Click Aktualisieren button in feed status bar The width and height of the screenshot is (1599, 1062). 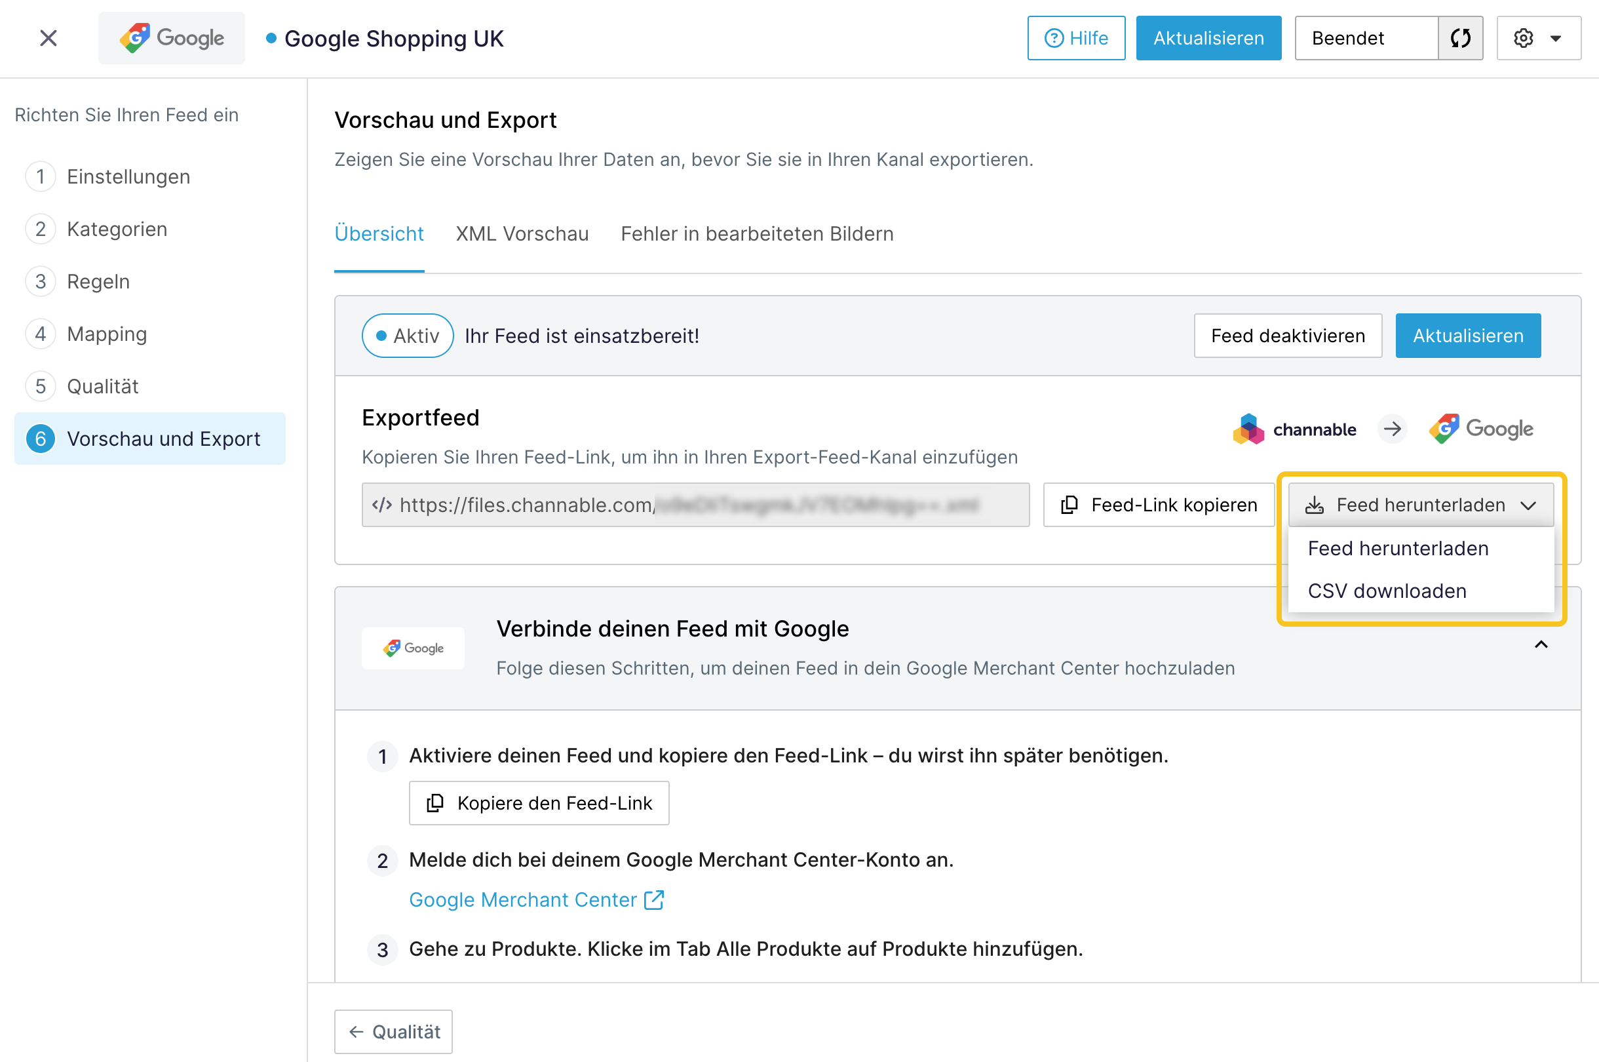[x=1468, y=335]
